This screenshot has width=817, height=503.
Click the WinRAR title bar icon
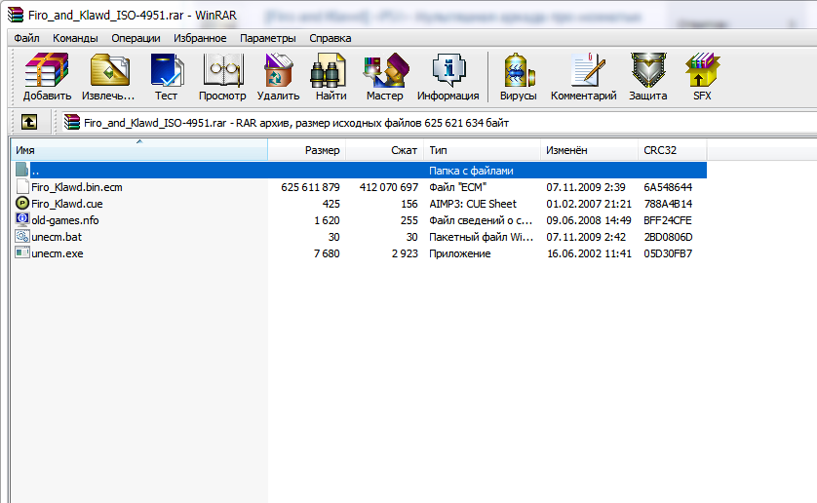pos(15,15)
